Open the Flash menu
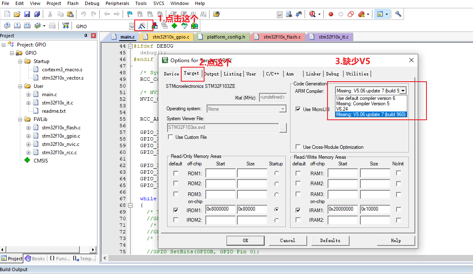This screenshot has height=274, width=473. coord(73,3)
